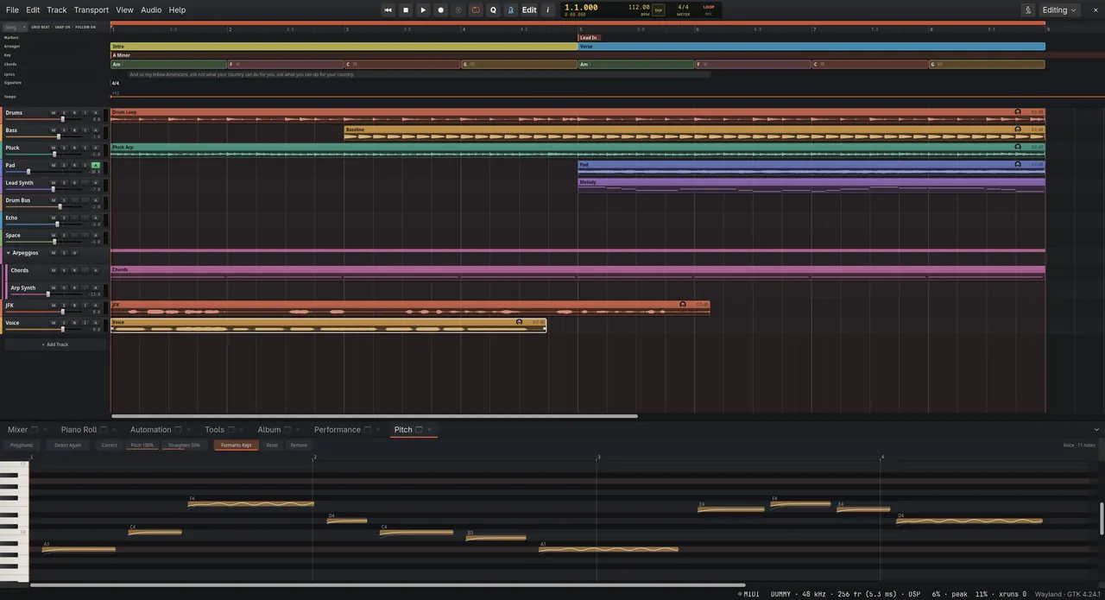This screenshot has width=1105, height=600.
Task: Solo the Bass track
Action: [64, 130]
